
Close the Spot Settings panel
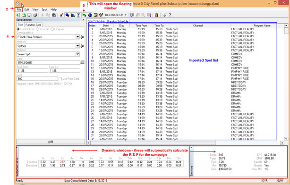[84, 20]
